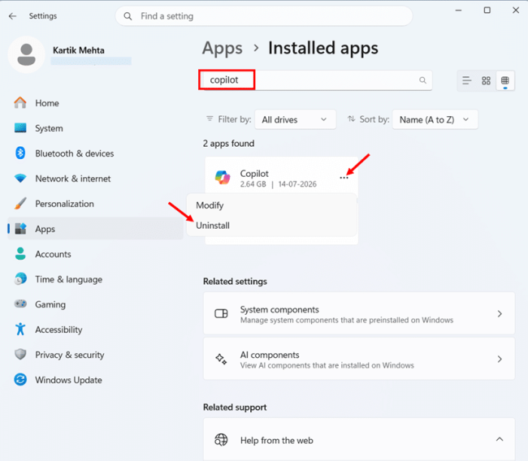Click the Accessibility figure icon
The image size is (528, 461).
tap(20, 329)
